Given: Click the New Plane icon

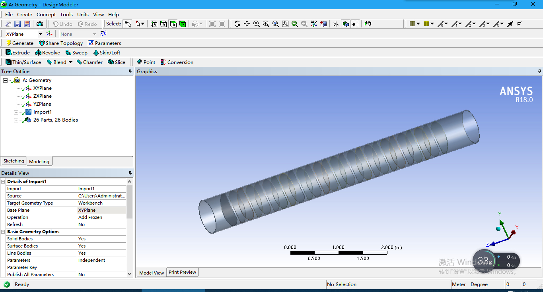Looking at the screenshot, I should coord(49,34).
